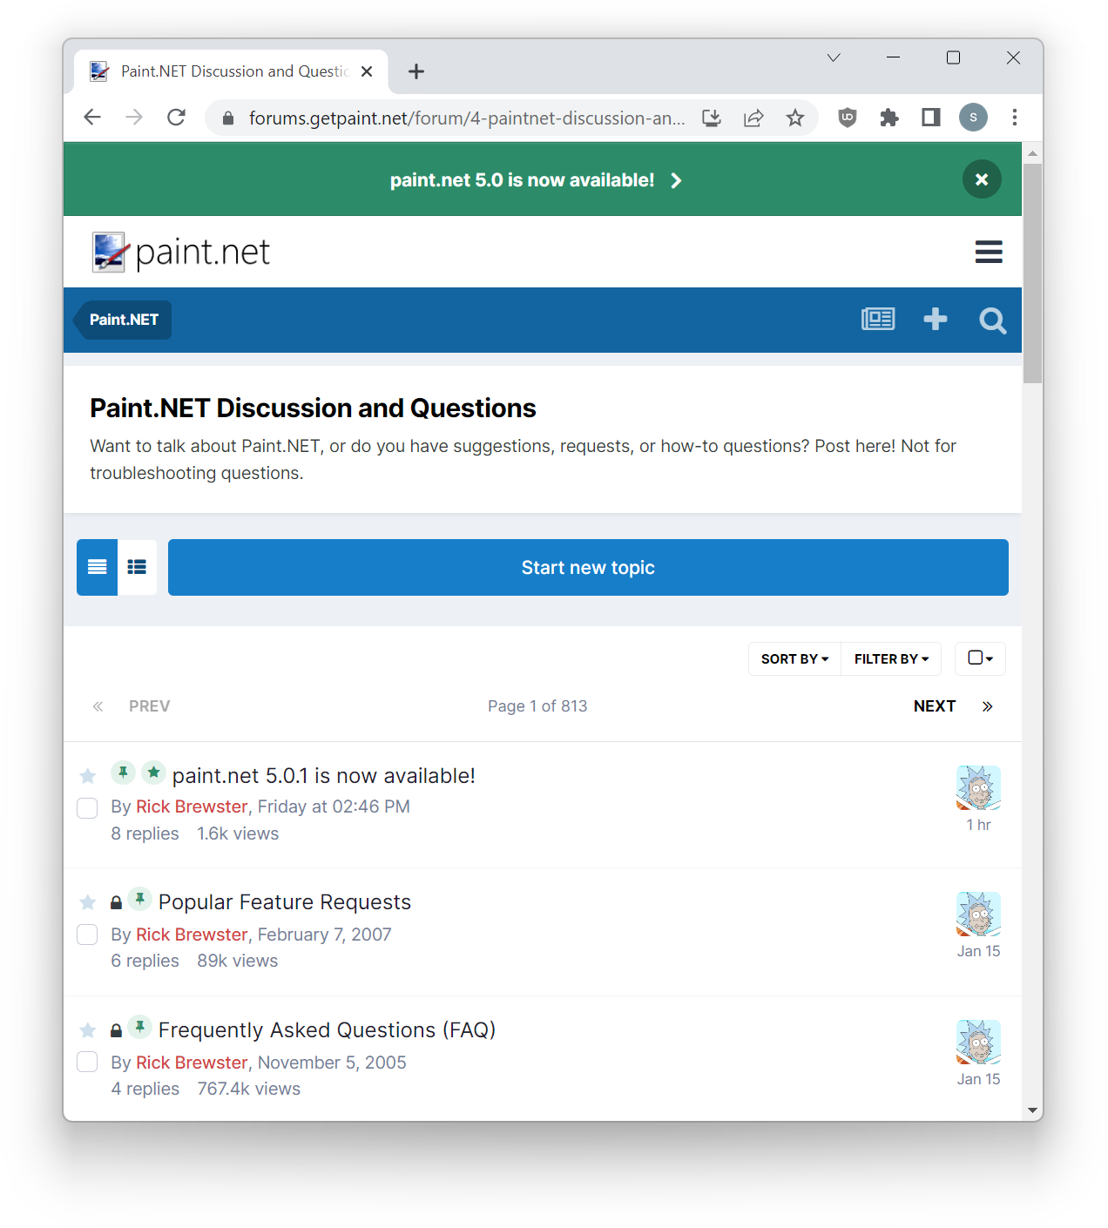1108x1228 pixels.
Task: Open the hamburger menu beside paint.net logo
Action: point(988,252)
